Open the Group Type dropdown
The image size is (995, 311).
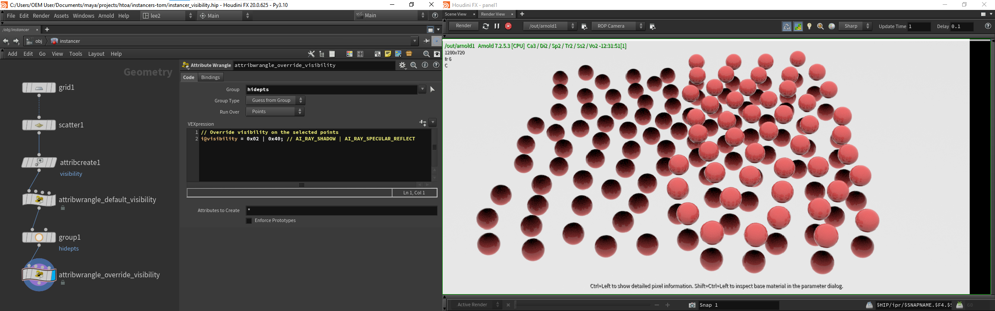pos(275,101)
